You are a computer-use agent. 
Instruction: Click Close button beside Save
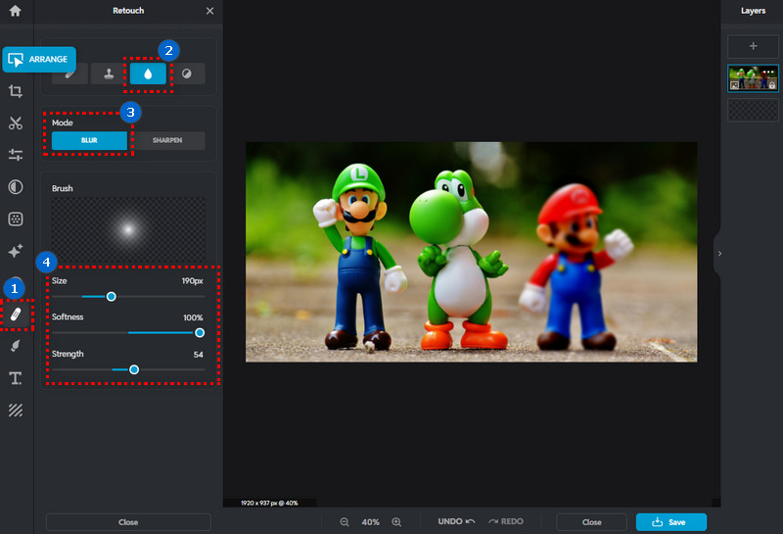click(592, 522)
